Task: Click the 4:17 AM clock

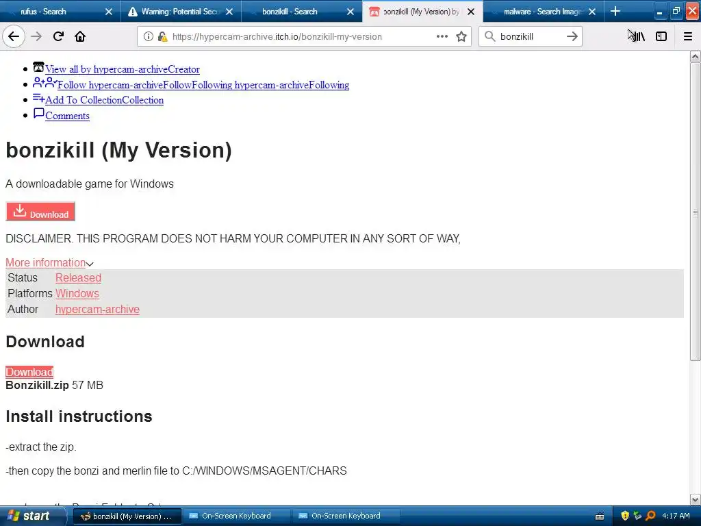Action: (x=676, y=516)
